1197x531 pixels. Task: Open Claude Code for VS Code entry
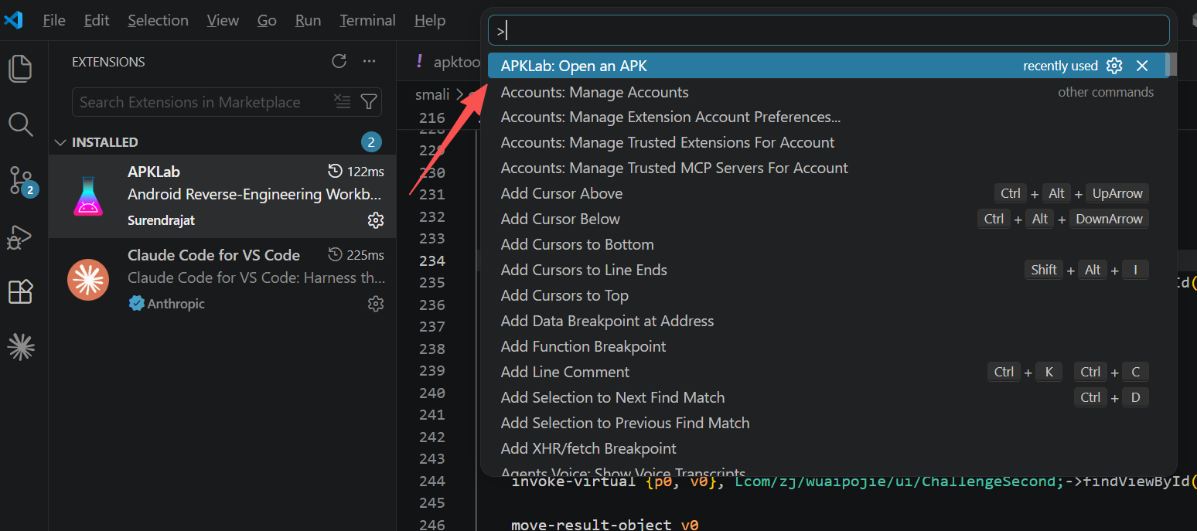222,279
